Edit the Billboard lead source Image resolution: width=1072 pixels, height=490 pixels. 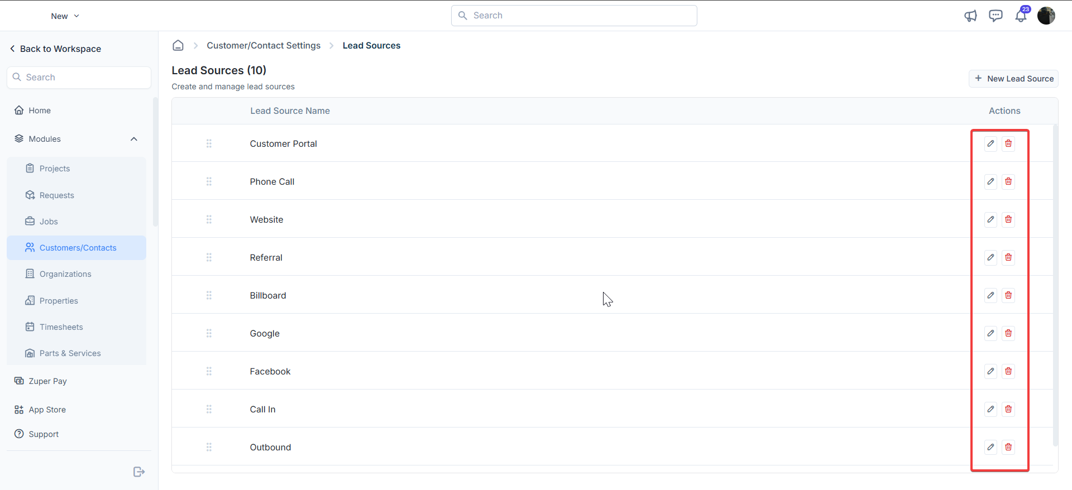tap(990, 295)
